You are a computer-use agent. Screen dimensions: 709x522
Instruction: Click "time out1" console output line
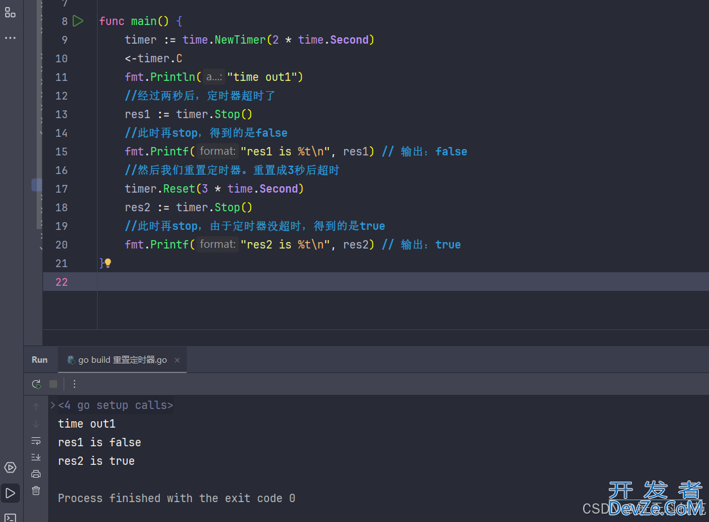[87, 424]
